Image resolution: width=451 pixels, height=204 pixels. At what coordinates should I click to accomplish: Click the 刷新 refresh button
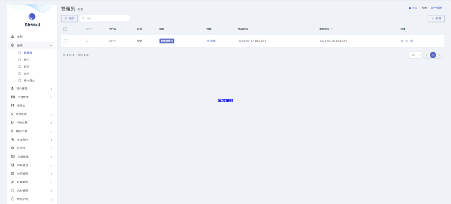pyautogui.click(x=69, y=19)
